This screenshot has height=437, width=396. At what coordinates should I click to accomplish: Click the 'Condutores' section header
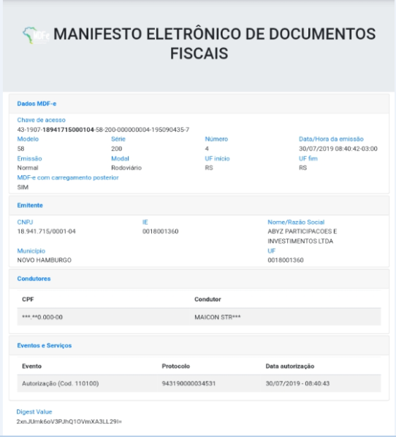tap(34, 279)
